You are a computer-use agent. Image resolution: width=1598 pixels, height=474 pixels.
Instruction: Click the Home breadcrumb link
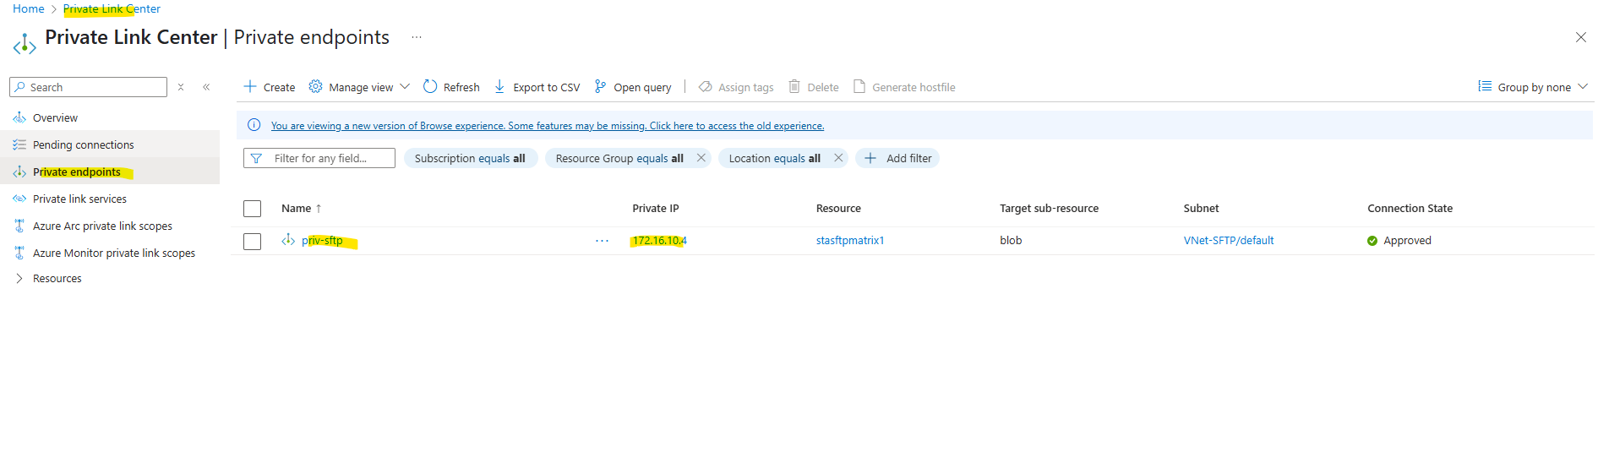click(29, 8)
